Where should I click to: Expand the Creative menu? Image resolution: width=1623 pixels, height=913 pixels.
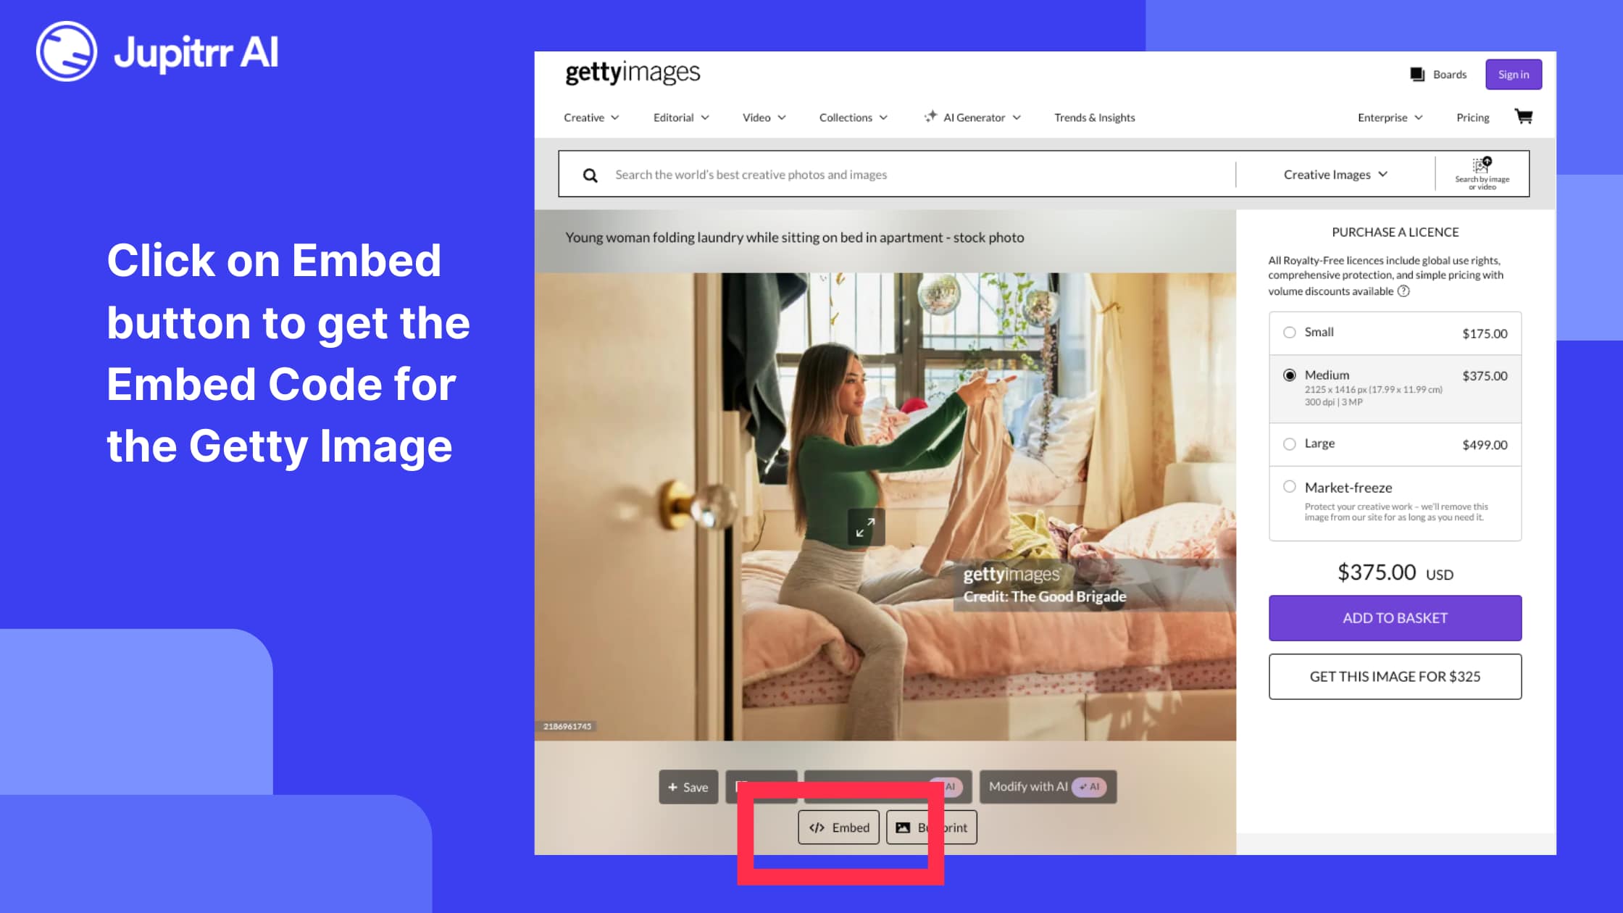591,117
